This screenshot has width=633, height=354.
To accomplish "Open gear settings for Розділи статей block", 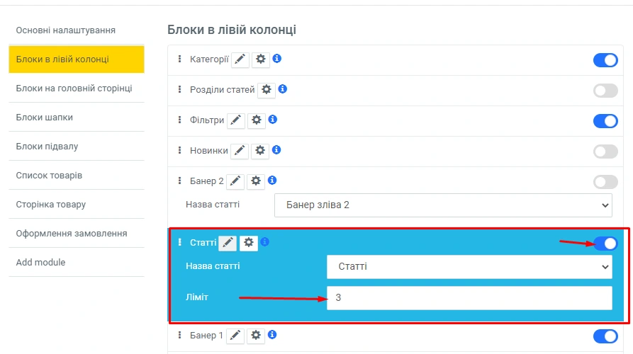I will point(267,90).
